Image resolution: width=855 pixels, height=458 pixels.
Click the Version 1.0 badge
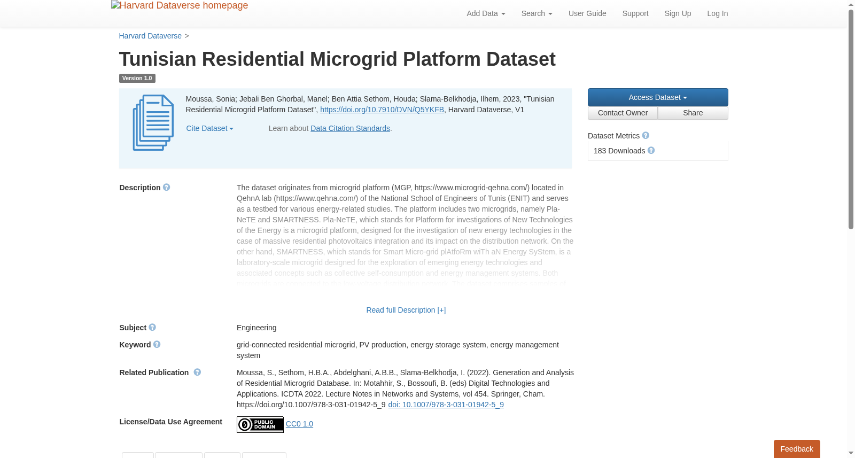(137, 78)
